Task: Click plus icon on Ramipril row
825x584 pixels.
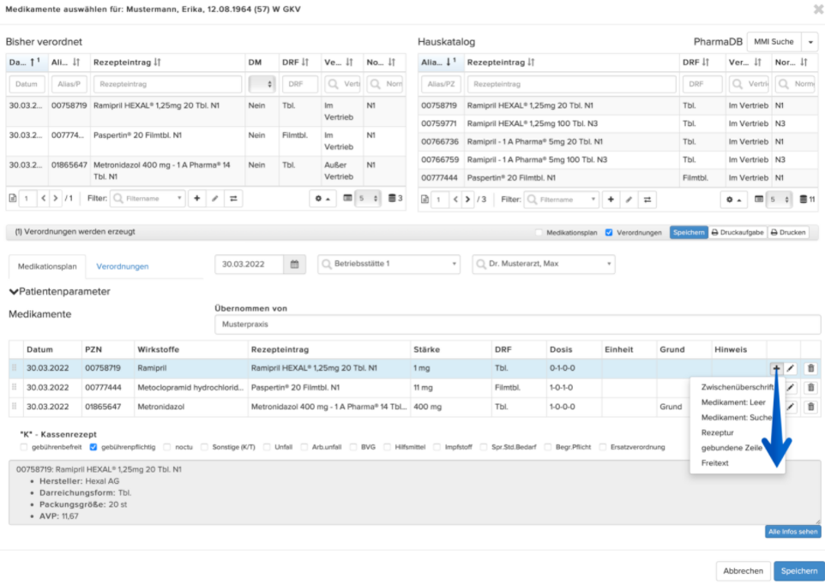Action: 776,369
